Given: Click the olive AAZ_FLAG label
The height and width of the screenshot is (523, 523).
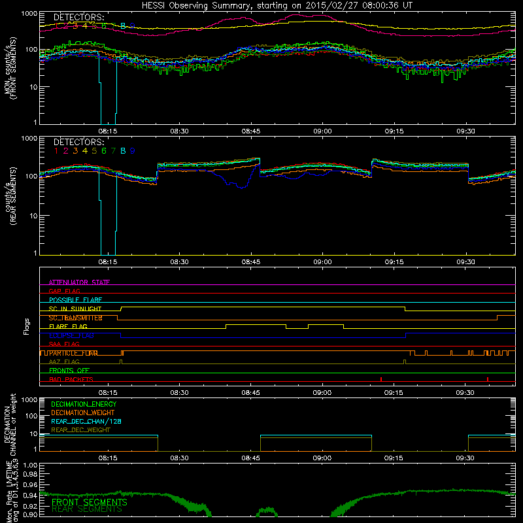Looking at the screenshot, I should tap(64, 362).
